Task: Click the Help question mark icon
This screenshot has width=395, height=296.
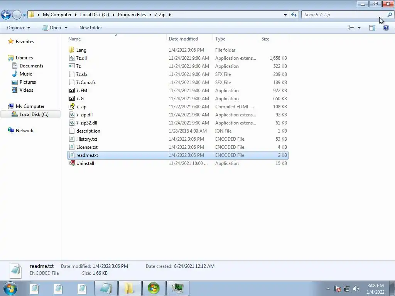Action: (386, 28)
